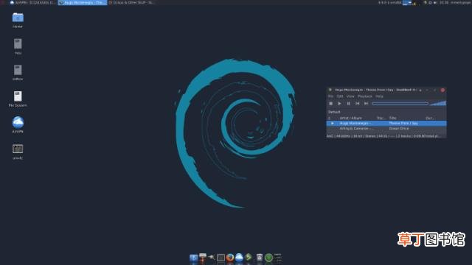
Task: Select the Hugo Montenegro playlist row
Action: pos(386,123)
